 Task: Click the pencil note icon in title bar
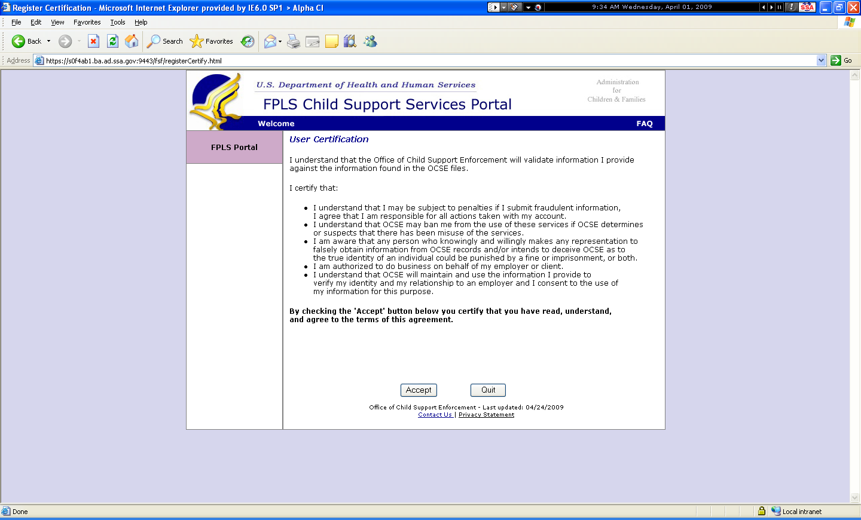[514, 7]
